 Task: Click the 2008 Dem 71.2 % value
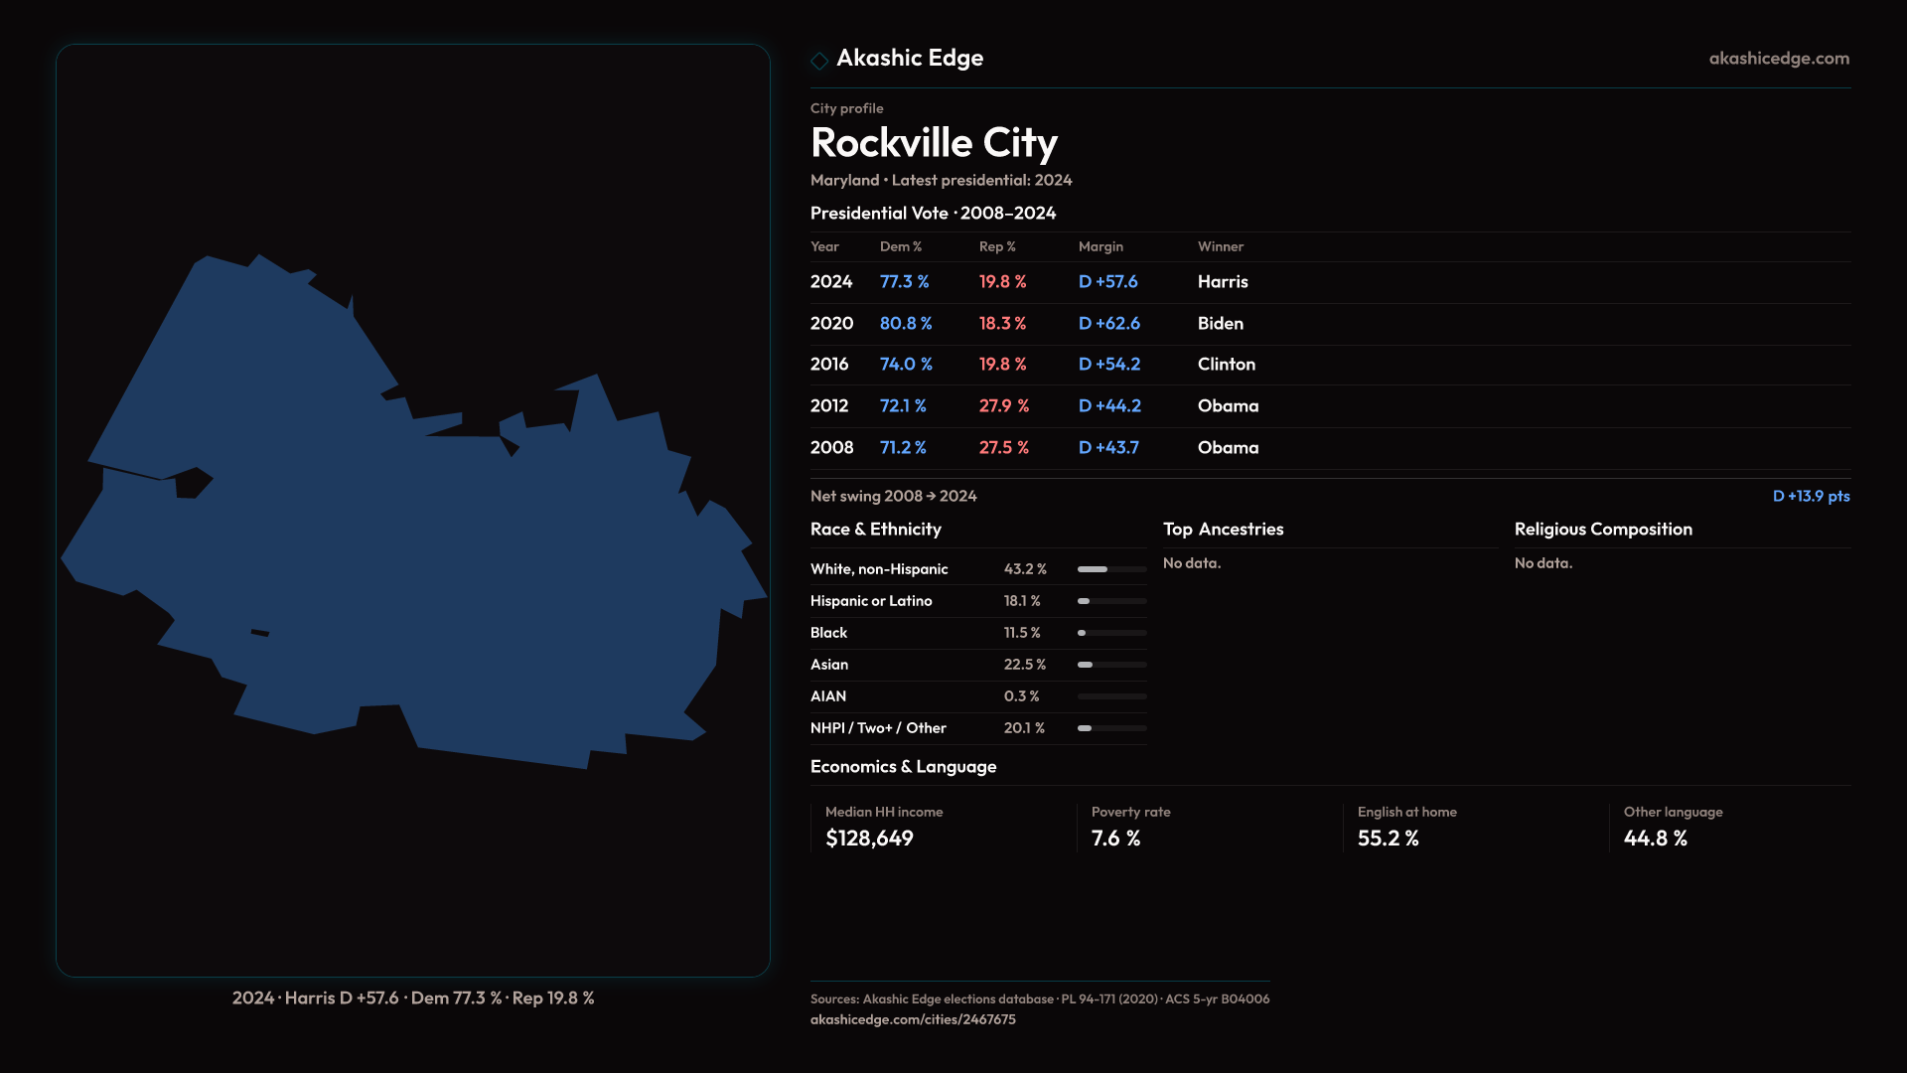click(902, 448)
